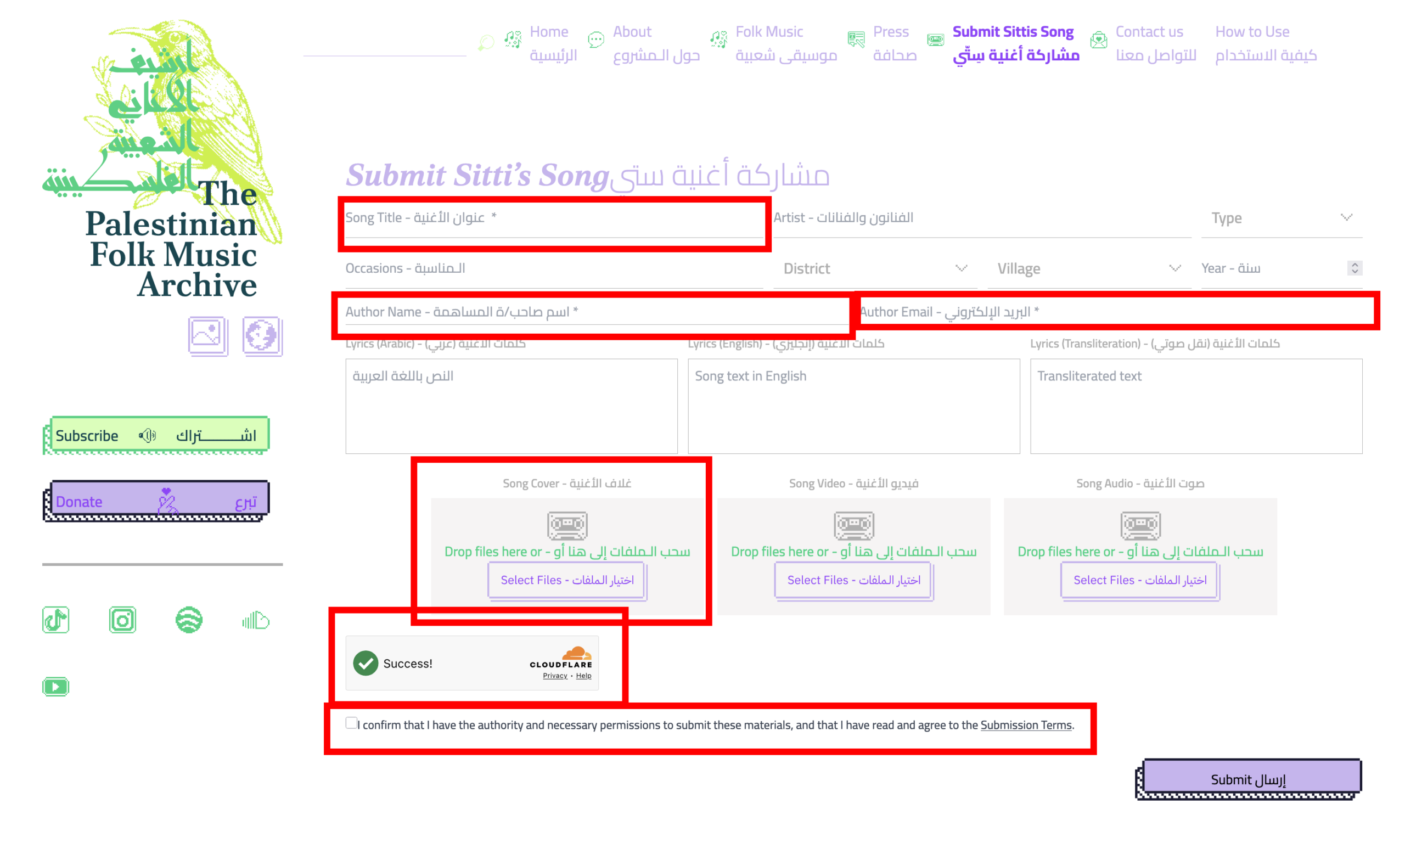The width and height of the screenshot is (1405, 854).
Task: Select Files for Song Cover
Action: 567,580
